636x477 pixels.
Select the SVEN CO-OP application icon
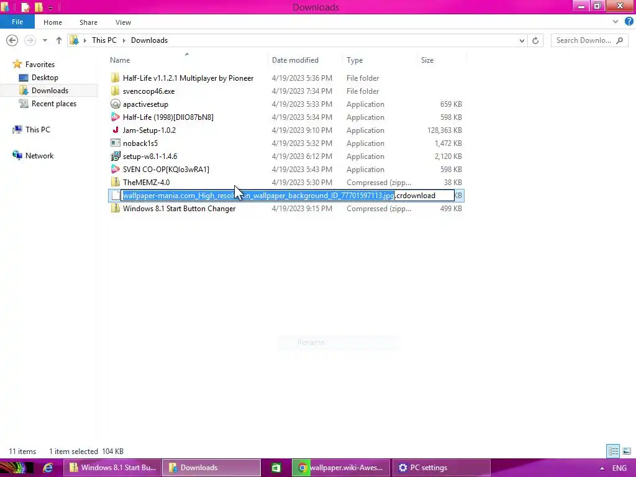(x=115, y=169)
